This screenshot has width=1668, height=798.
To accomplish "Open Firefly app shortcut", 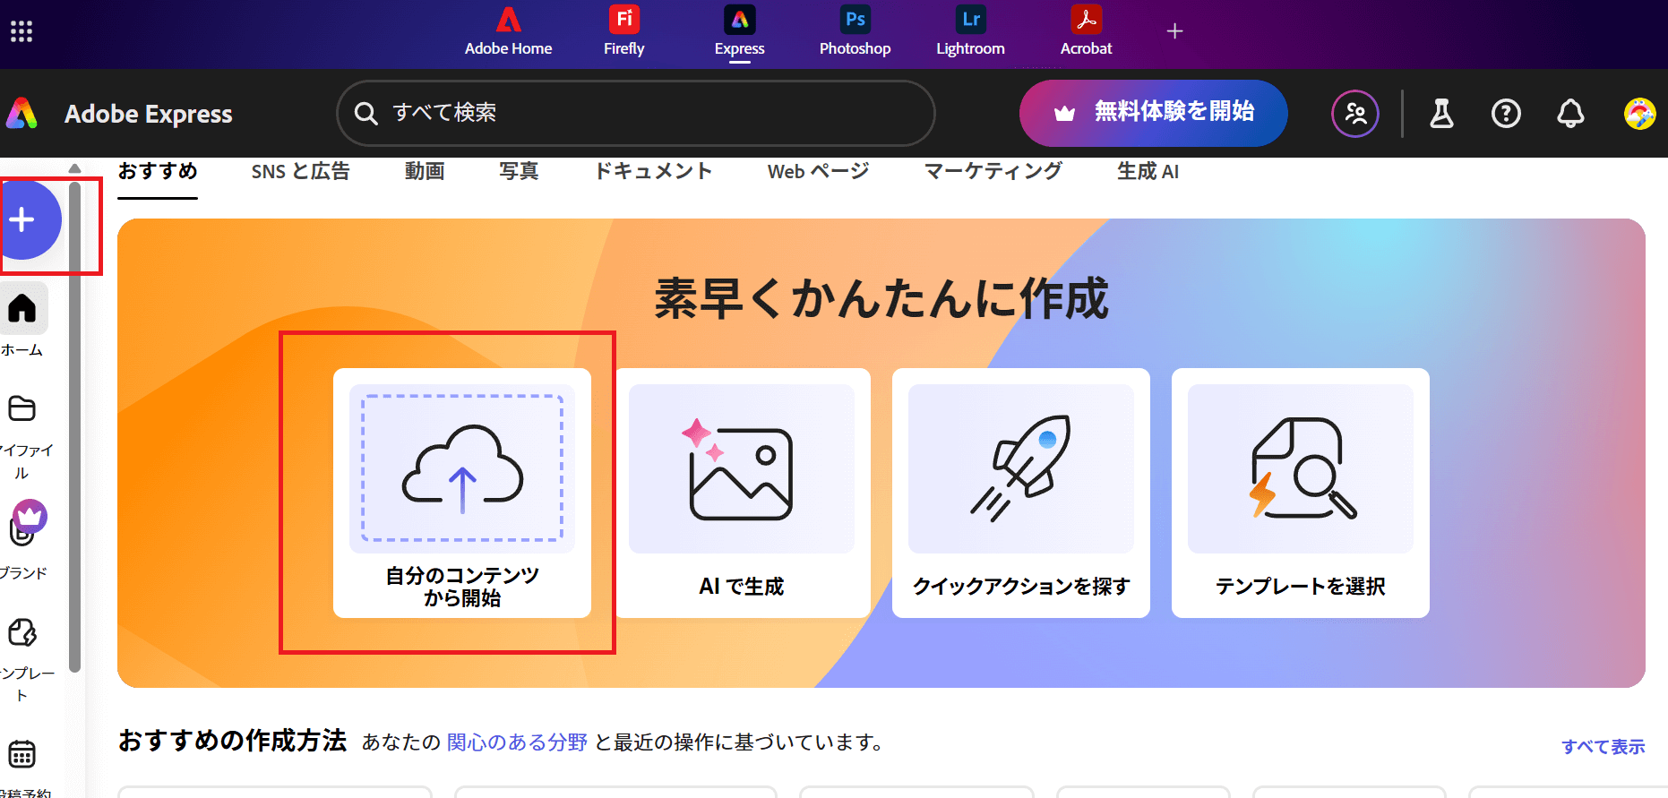I will tap(623, 32).
